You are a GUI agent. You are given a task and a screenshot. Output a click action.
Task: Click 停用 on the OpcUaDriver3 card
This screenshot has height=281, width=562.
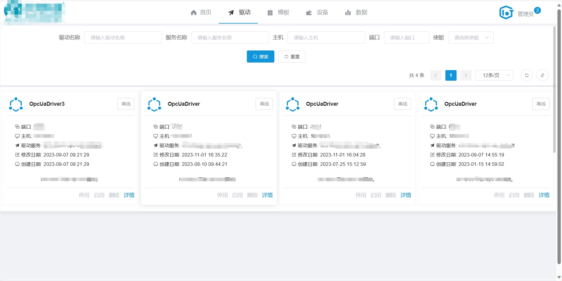pos(84,195)
